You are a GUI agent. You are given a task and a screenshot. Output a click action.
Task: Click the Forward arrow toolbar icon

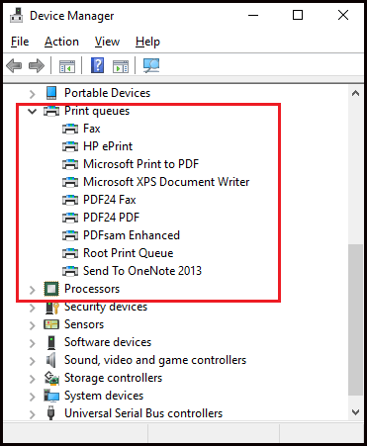coord(37,65)
